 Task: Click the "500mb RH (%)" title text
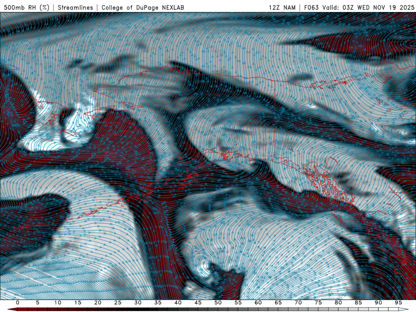pyautogui.click(x=27, y=7)
